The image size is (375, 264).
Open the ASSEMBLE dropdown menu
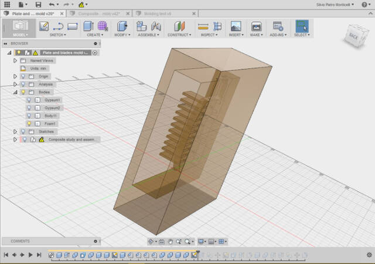pyautogui.click(x=148, y=35)
